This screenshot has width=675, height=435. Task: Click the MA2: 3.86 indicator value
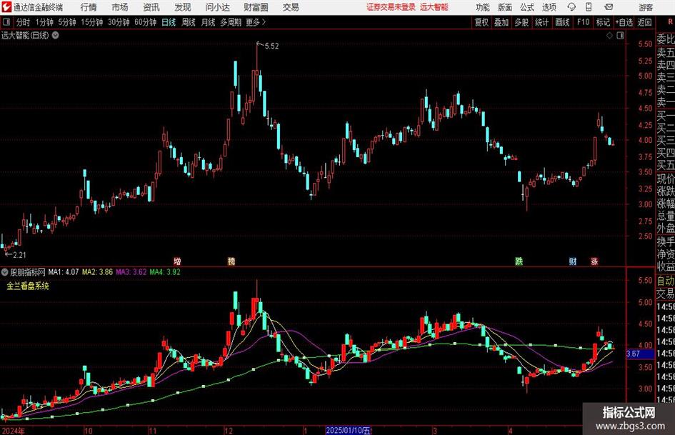[x=97, y=272]
